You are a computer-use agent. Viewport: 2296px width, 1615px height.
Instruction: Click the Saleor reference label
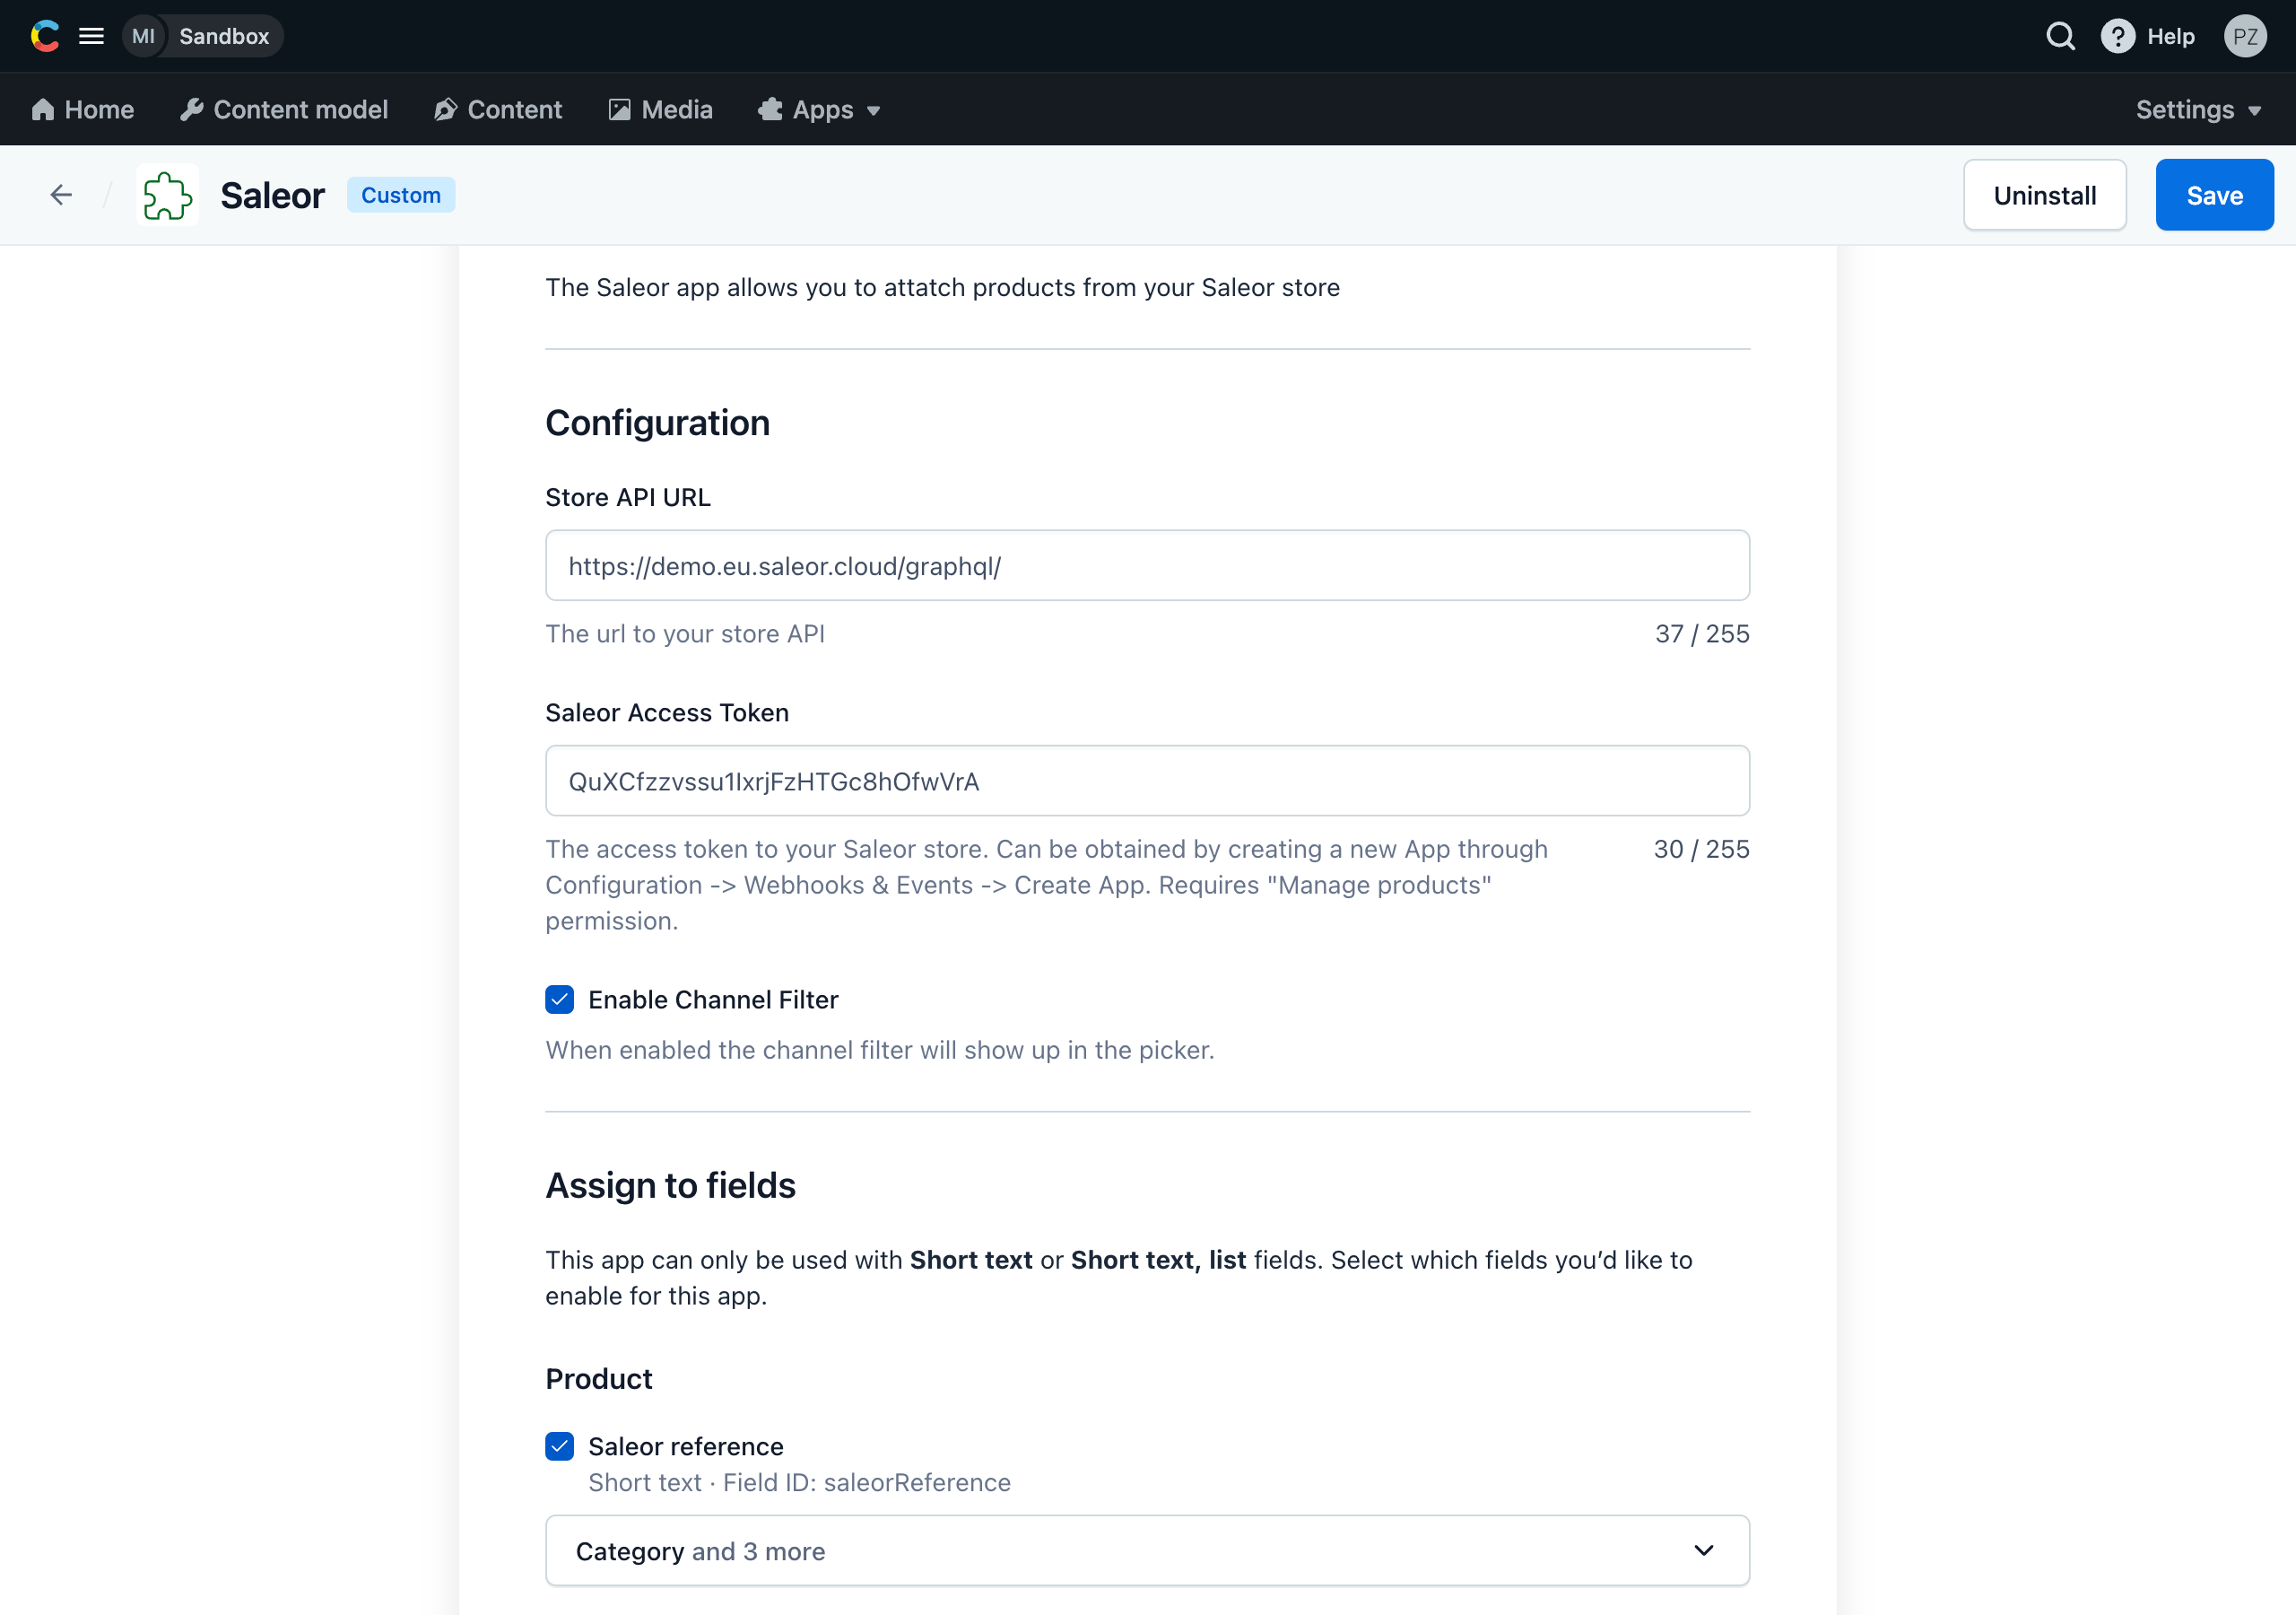[686, 1446]
